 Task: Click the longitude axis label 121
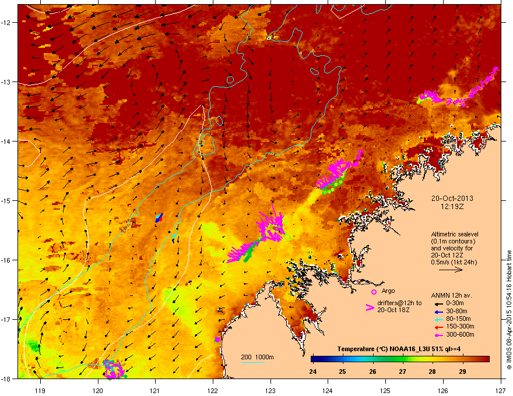(x=155, y=390)
